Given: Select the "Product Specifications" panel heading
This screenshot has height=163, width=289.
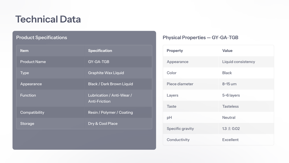Looking at the screenshot, I should 42,37.
